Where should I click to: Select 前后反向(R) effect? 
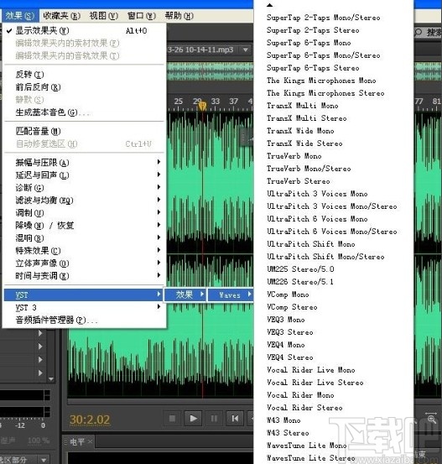[x=85, y=87]
